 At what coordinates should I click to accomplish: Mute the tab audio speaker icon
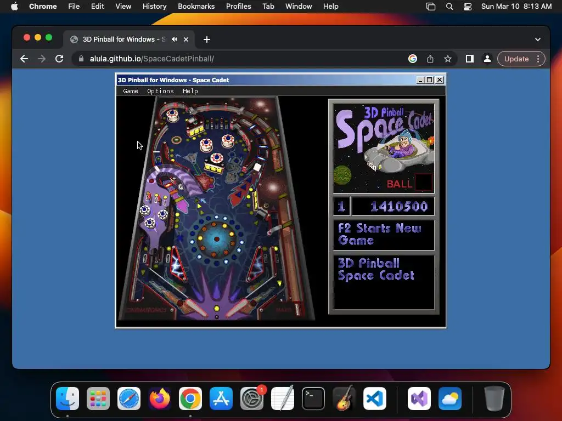[174, 39]
